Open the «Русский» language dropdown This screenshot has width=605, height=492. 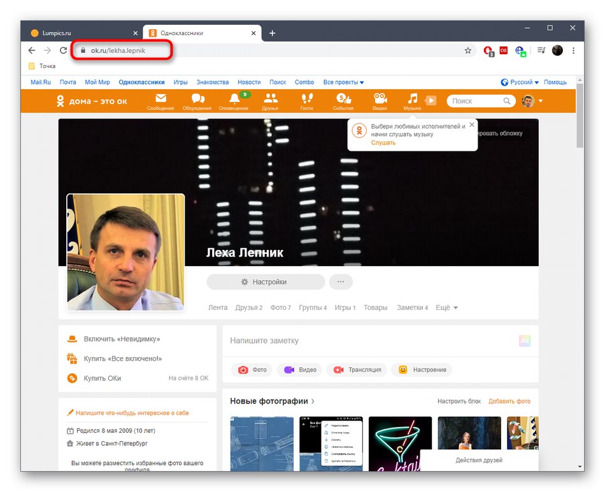point(520,81)
